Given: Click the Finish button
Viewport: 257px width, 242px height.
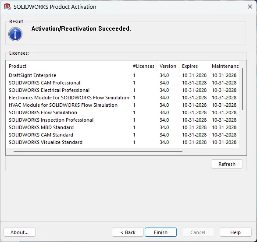Looking at the screenshot, I should 161,232.
